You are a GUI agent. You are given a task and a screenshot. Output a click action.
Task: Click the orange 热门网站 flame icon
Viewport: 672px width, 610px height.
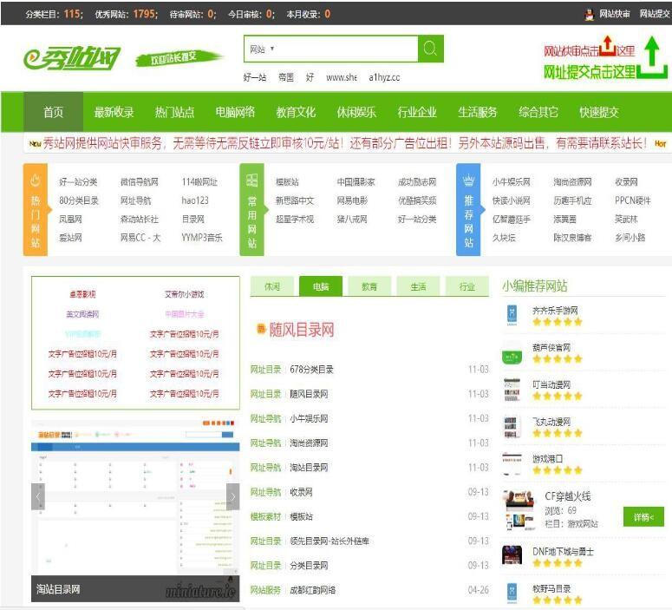click(x=36, y=180)
